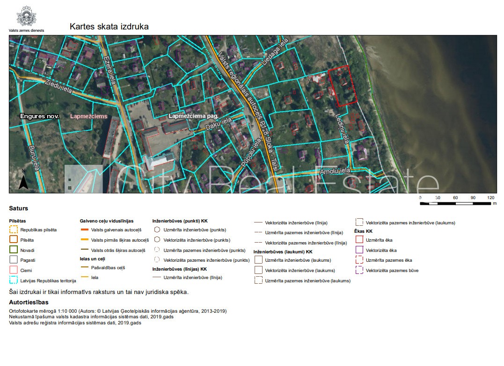Click the Uzmērīta inženierbūve (punkts) circle symbol
The image size is (504, 366).
[x=157, y=230]
